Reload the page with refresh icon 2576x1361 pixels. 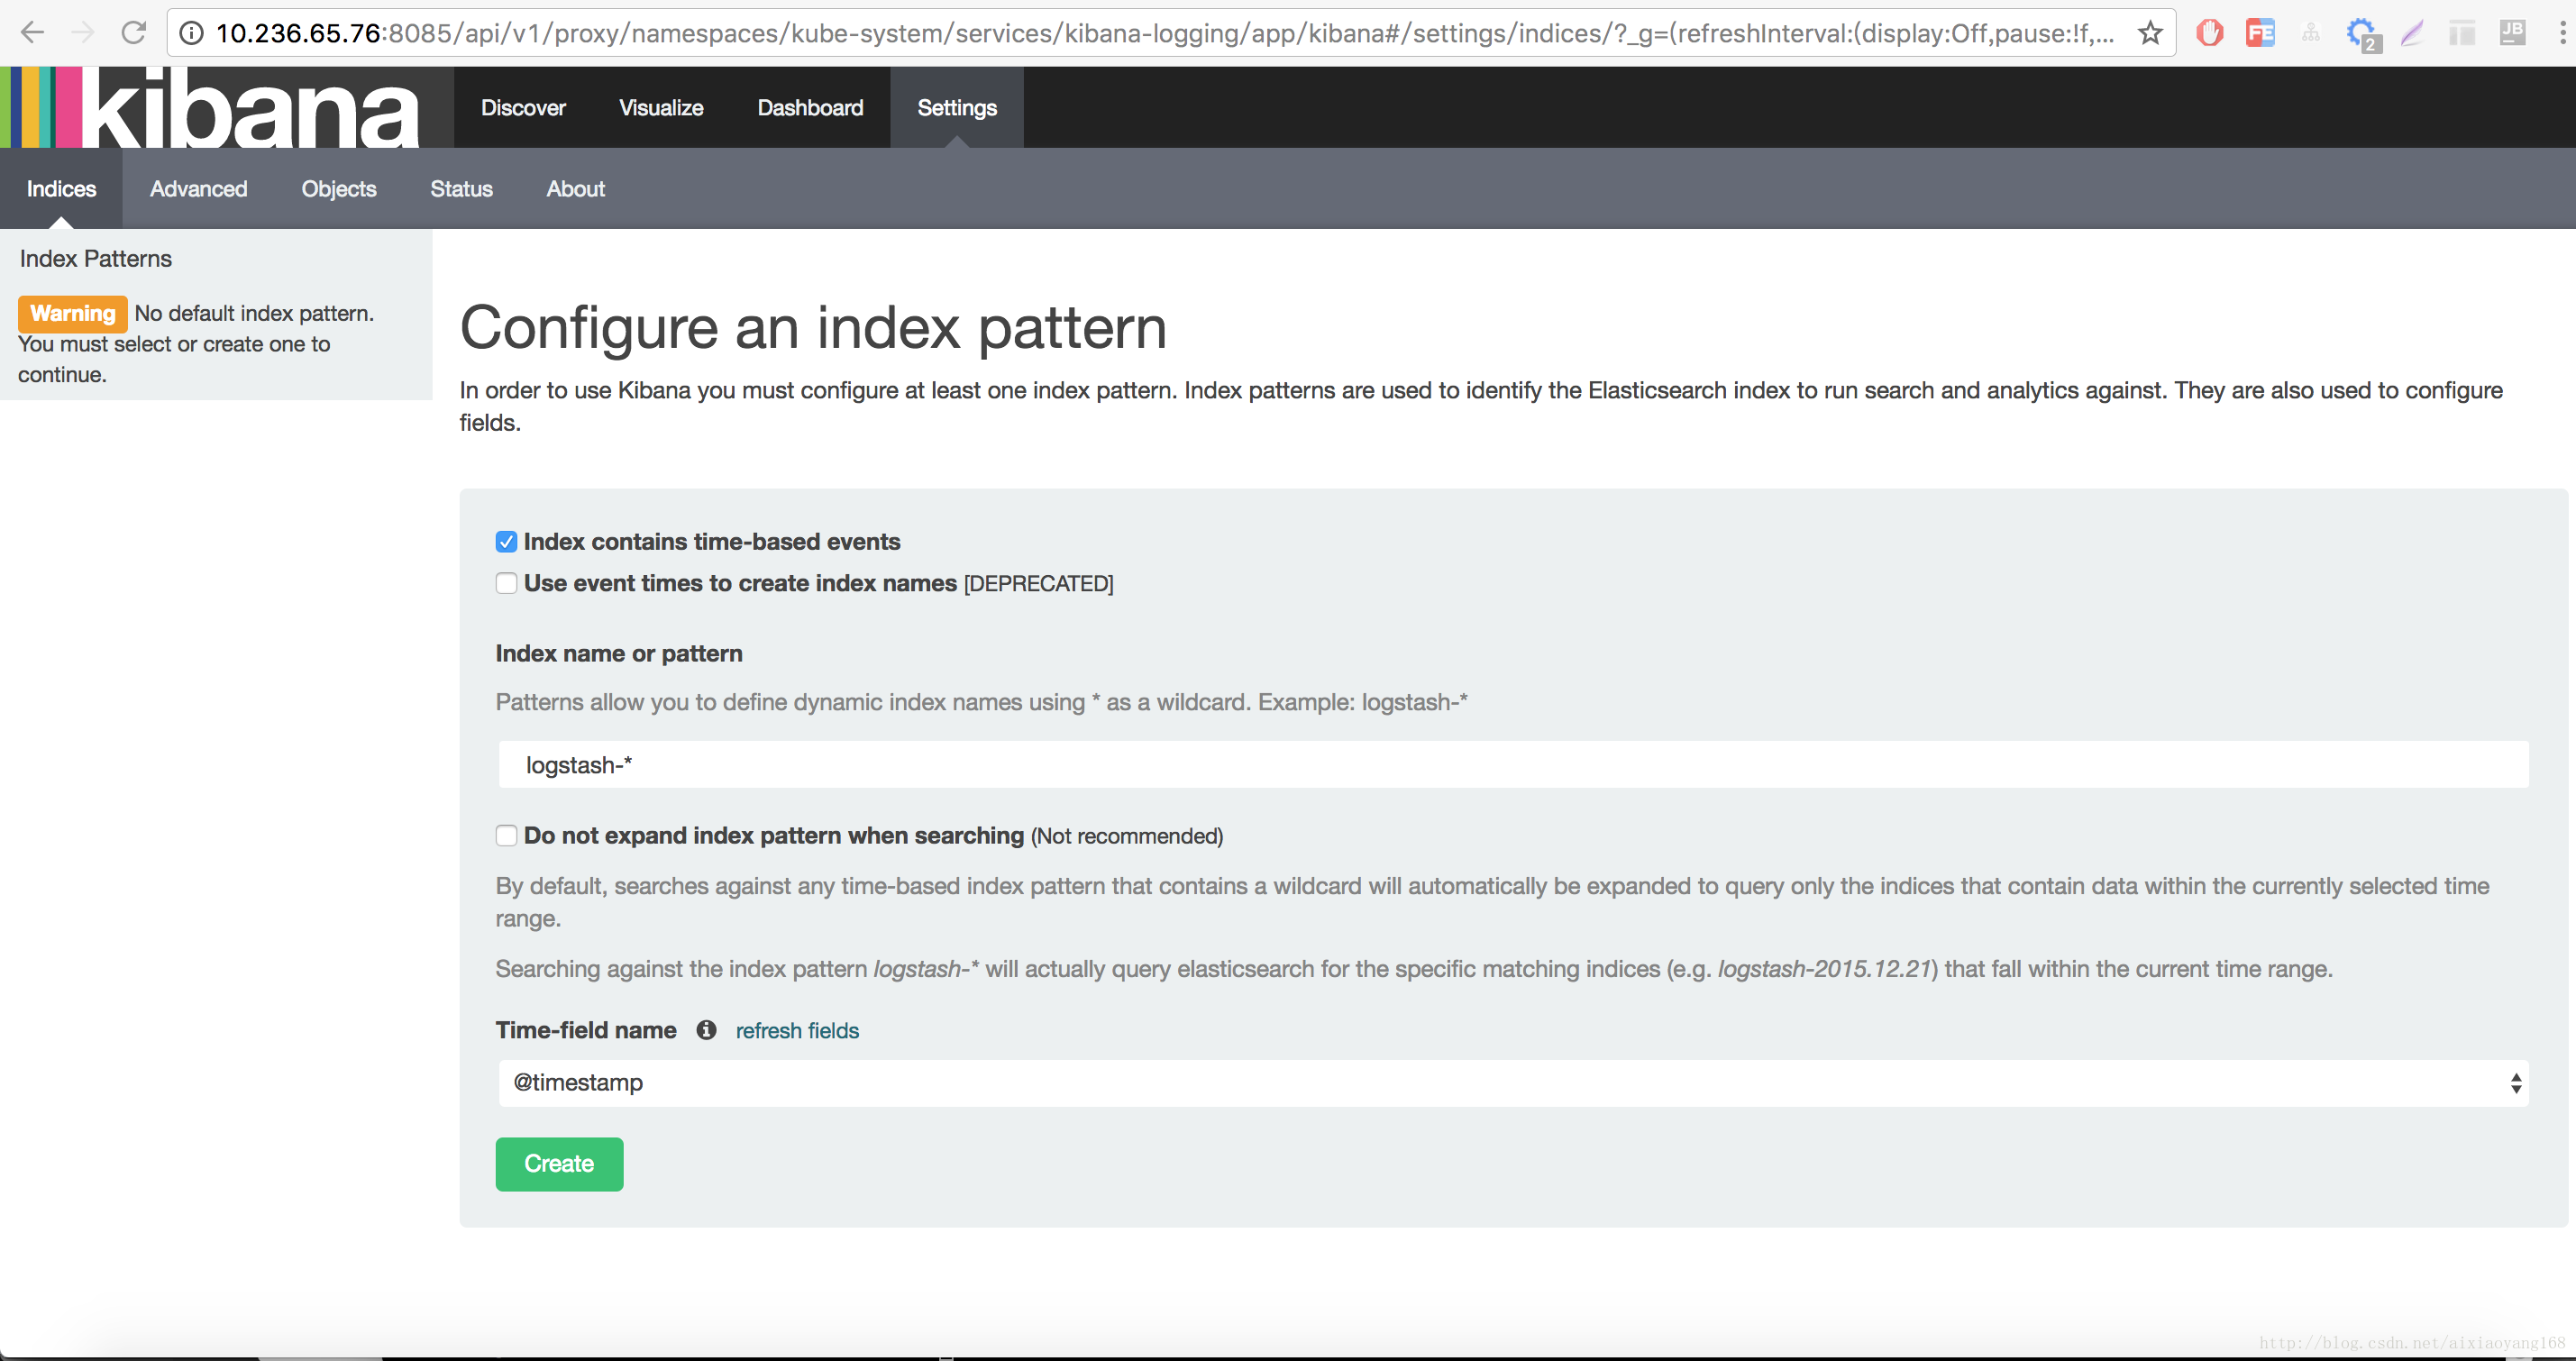134,33
